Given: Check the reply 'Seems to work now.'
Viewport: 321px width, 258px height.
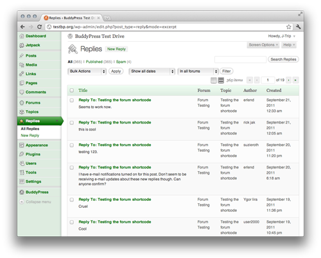Looking at the screenshot, I should (72, 100).
